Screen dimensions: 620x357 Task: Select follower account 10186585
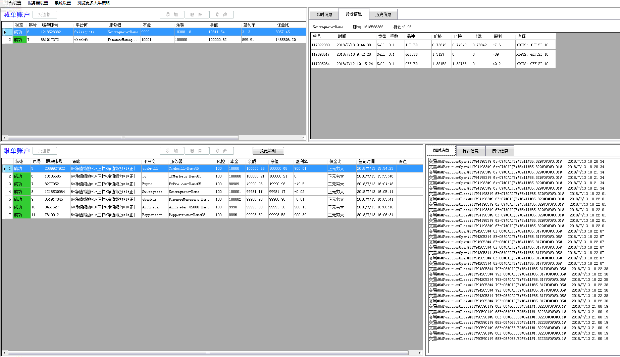coord(57,176)
